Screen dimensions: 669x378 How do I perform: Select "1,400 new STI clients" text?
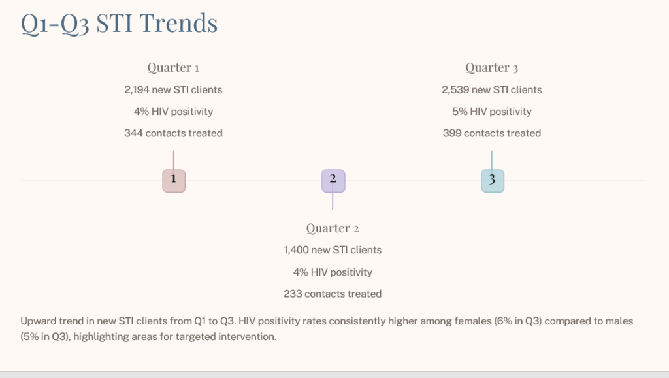333,250
